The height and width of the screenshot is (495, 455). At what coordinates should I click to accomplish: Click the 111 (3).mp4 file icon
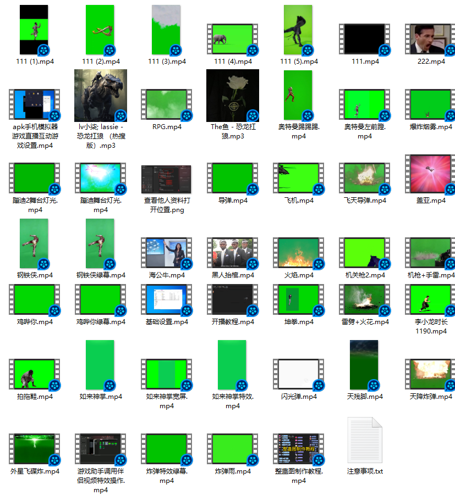point(166,30)
